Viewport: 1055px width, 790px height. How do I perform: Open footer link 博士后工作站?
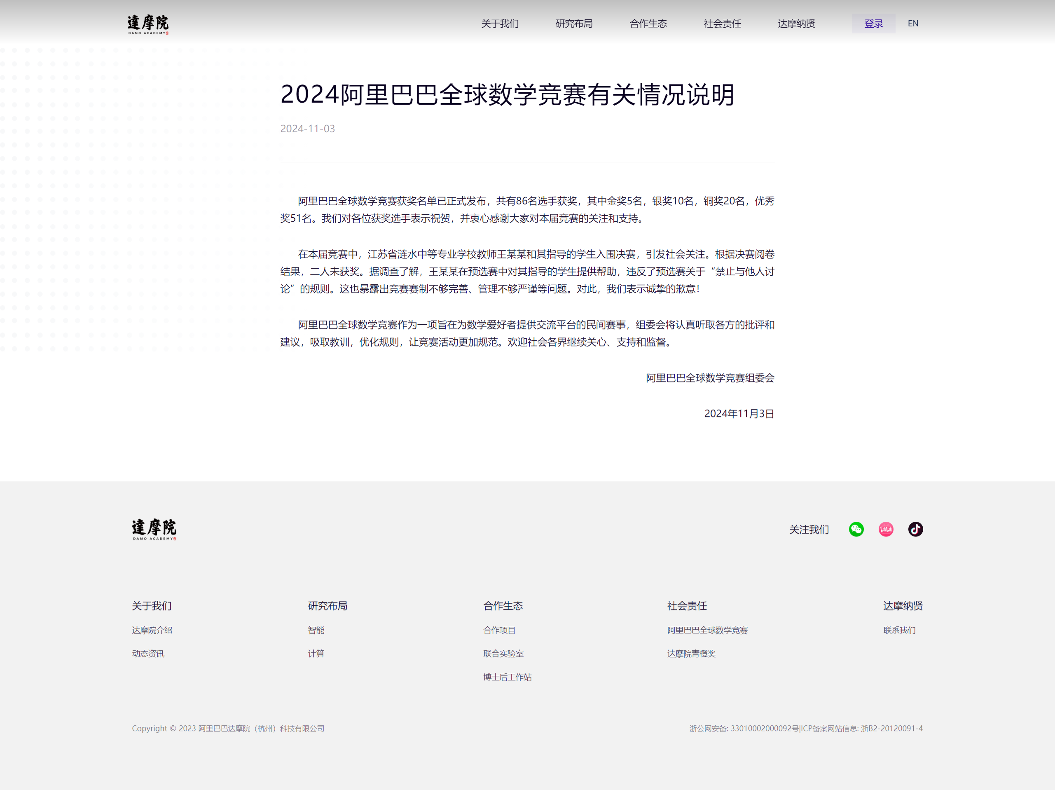(507, 677)
